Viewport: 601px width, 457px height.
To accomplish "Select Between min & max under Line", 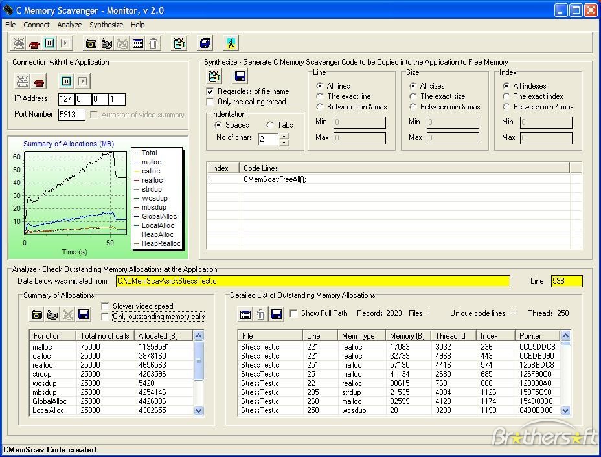I will (319, 107).
